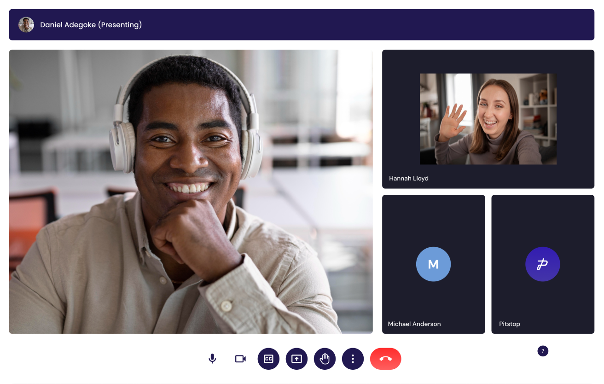Select Hannah Lloyd's webcam video thumbnail
This screenshot has width=604, height=384.
pyautogui.click(x=488, y=119)
